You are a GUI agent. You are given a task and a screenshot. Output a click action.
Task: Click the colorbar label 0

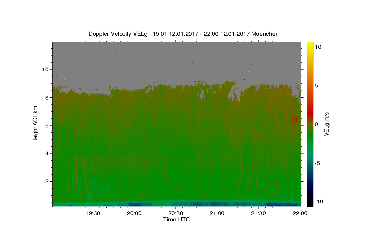point(317,124)
